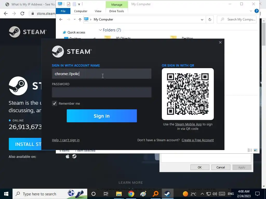Open the network icon in the system tray
The width and height of the screenshot is (266, 199).
point(209,194)
